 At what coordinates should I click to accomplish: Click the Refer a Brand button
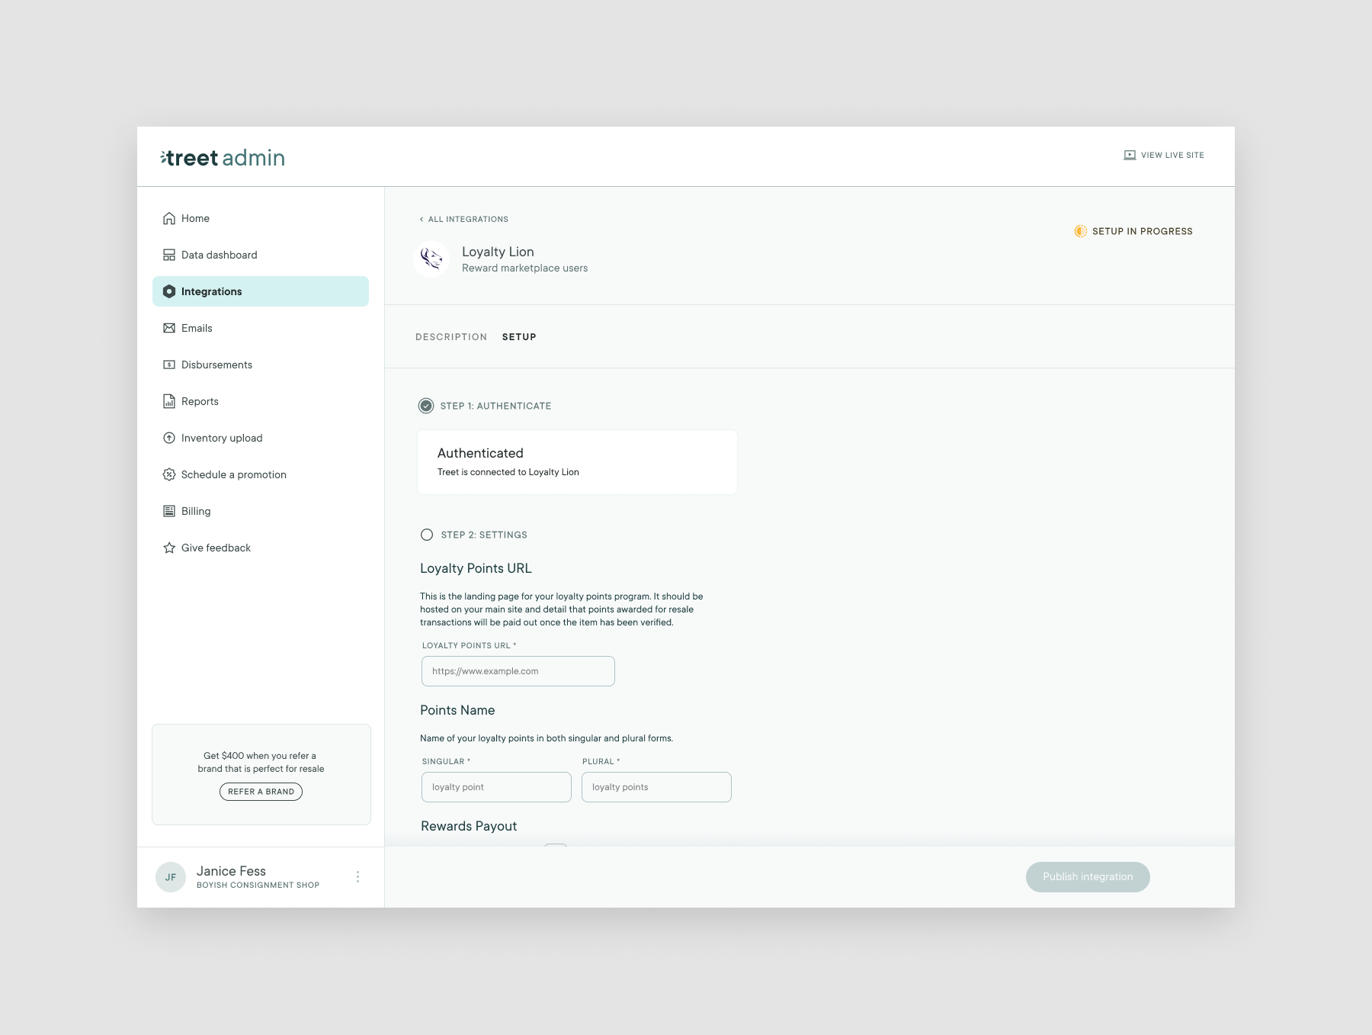click(261, 792)
